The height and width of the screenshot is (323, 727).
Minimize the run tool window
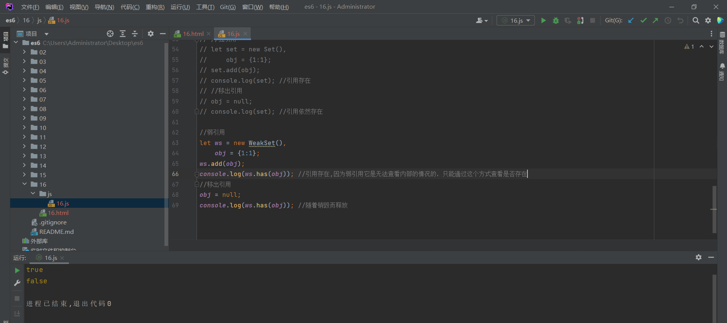click(x=711, y=257)
